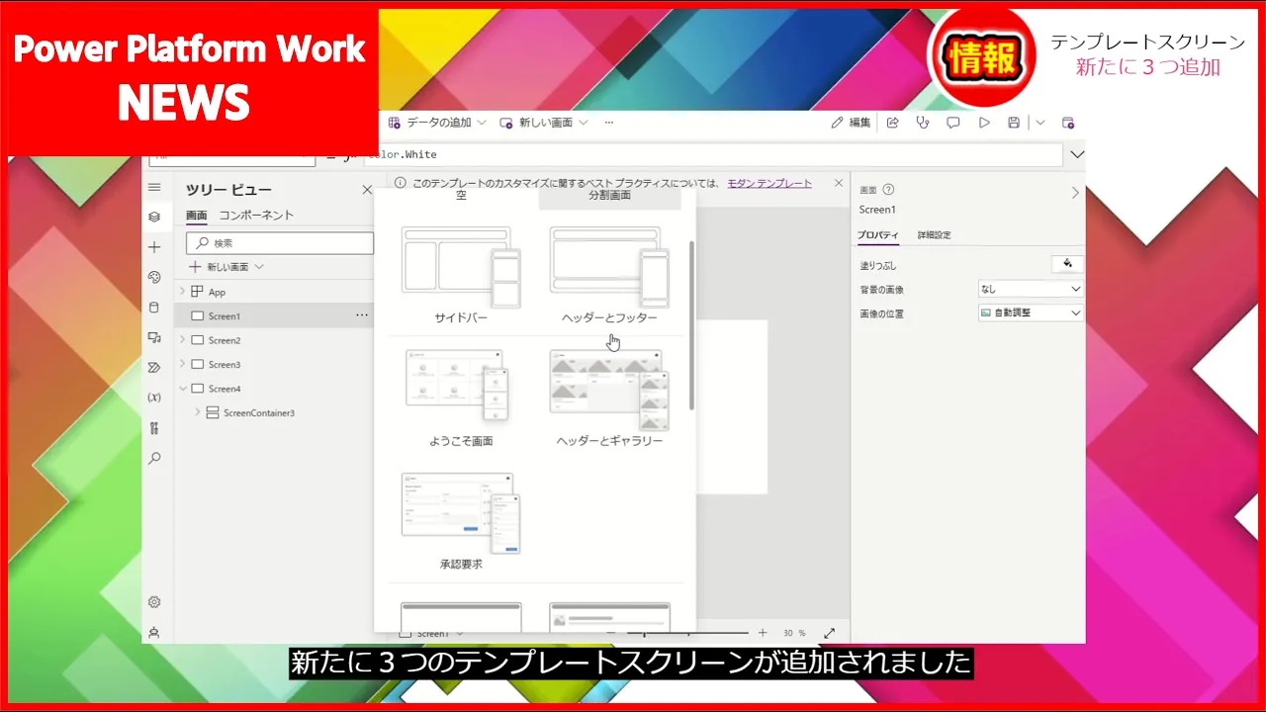This screenshot has height=712, width=1266.
Task: Click the 塗りつぶし fill color button
Action: pyautogui.click(x=1067, y=264)
